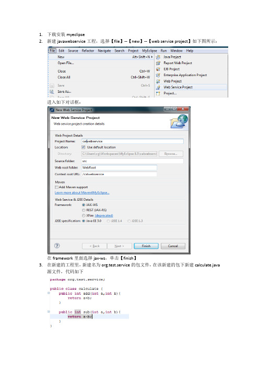Select J2EE 1.4 specification
Image resolution: width=259 pixels, height=366 pixels.
tap(108, 221)
